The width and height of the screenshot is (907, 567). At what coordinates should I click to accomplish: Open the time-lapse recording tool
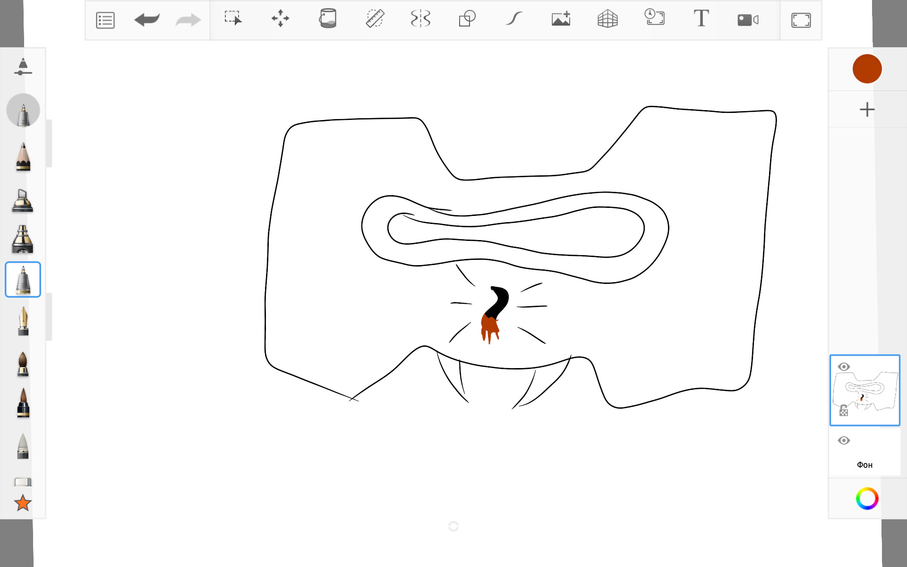pyautogui.click(x=654, y=17)
